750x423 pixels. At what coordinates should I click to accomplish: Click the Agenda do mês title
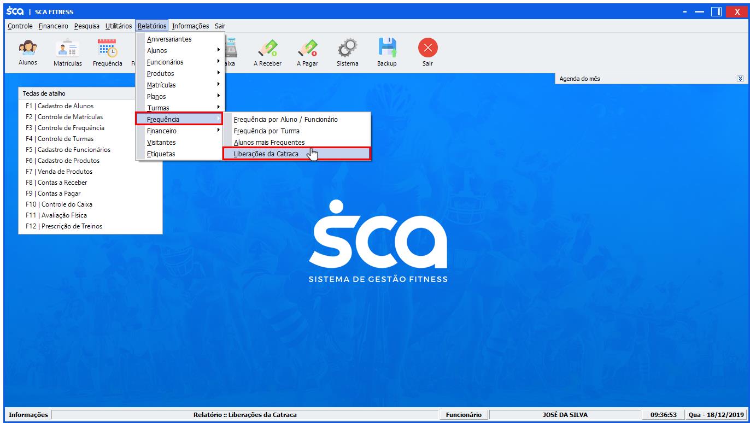(x=579, y=79)
